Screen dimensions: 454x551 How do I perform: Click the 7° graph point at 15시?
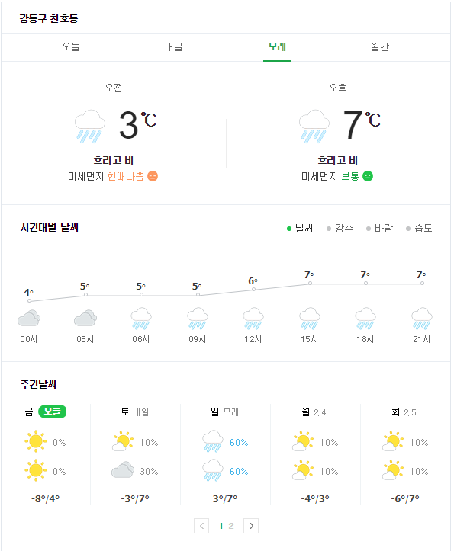pos(310,283)
